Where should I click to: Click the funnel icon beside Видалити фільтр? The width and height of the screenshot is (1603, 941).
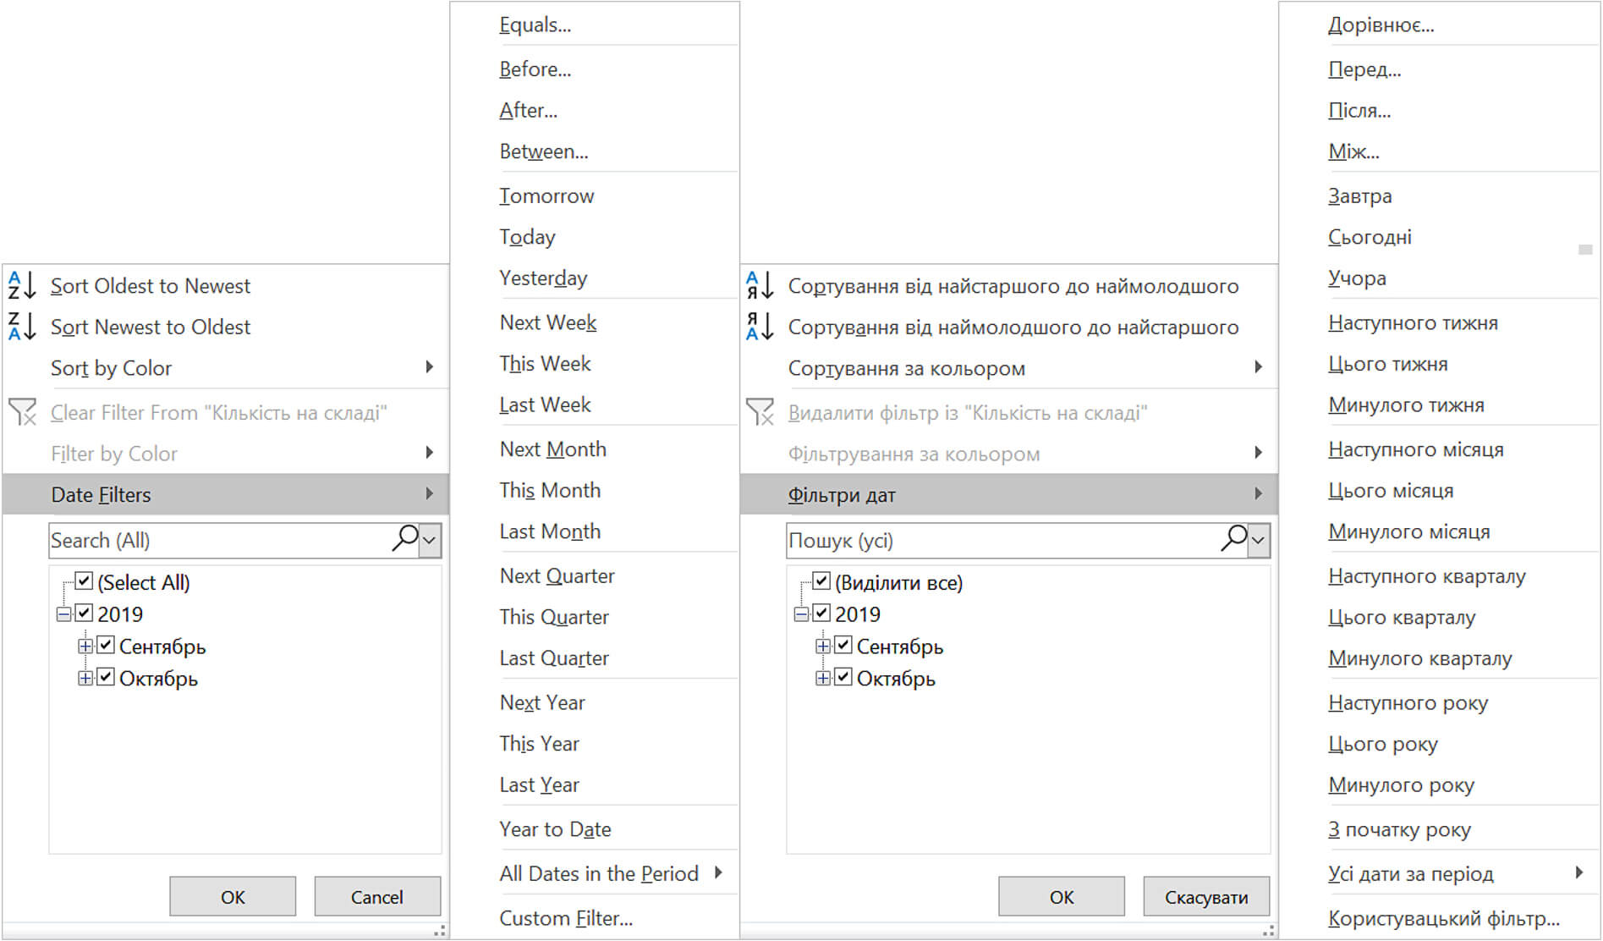coord(760,413)
